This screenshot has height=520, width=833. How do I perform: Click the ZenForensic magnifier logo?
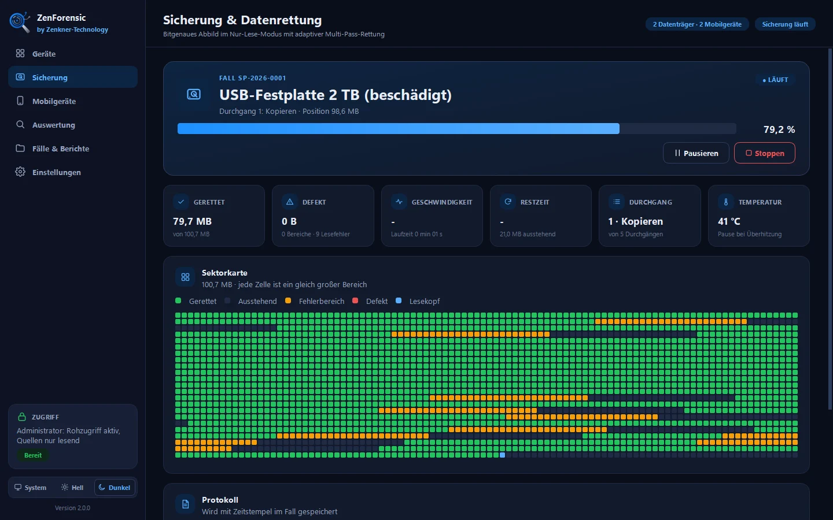20,23
